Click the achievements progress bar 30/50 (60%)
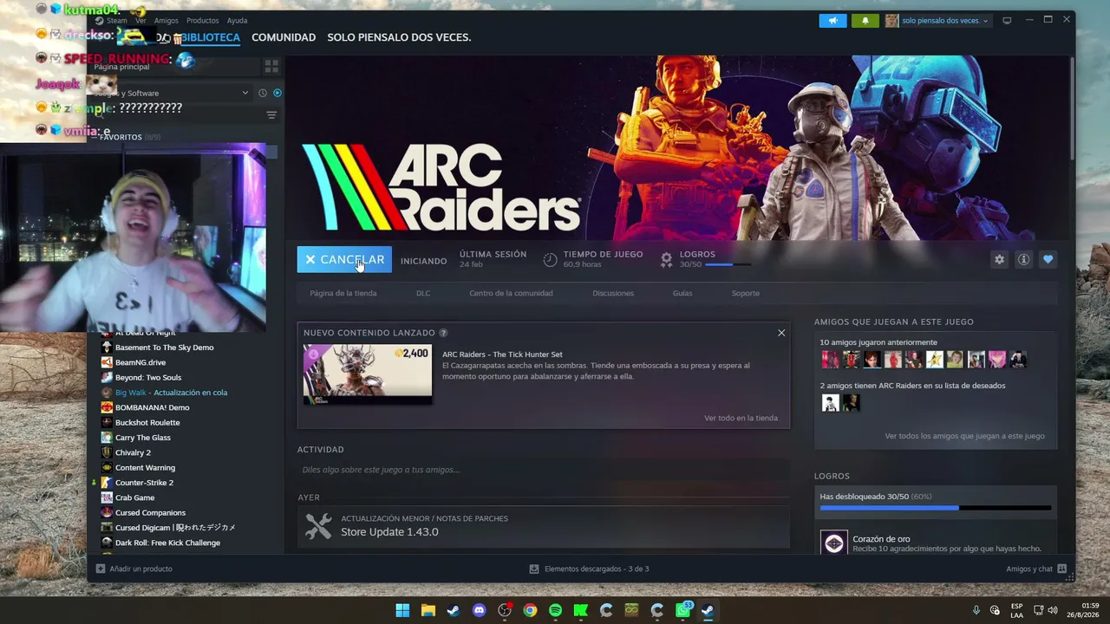 (935, 508)
